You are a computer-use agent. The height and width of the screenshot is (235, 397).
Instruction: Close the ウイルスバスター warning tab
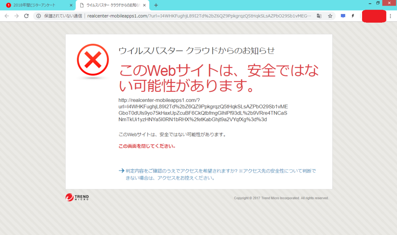pyautogui.click(x=144, y=5)
